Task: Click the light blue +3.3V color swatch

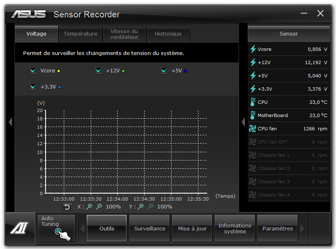Action: (60, 87)
